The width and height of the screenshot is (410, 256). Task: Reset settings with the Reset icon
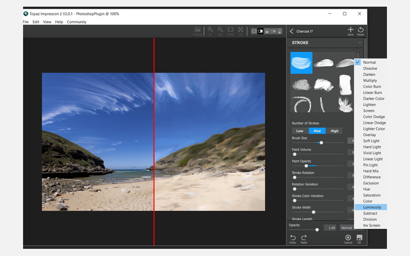point(361,31)
